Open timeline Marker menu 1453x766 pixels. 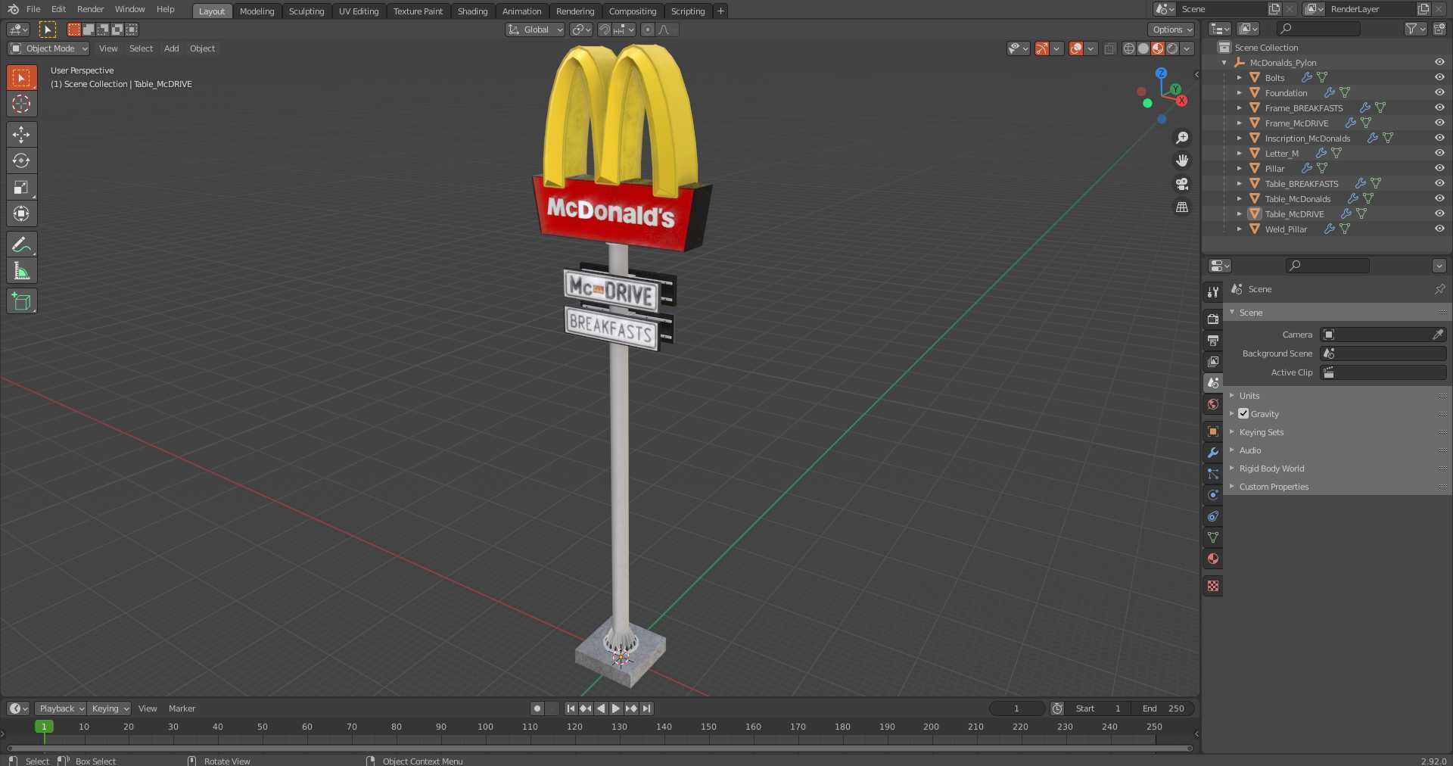(182, 708)
